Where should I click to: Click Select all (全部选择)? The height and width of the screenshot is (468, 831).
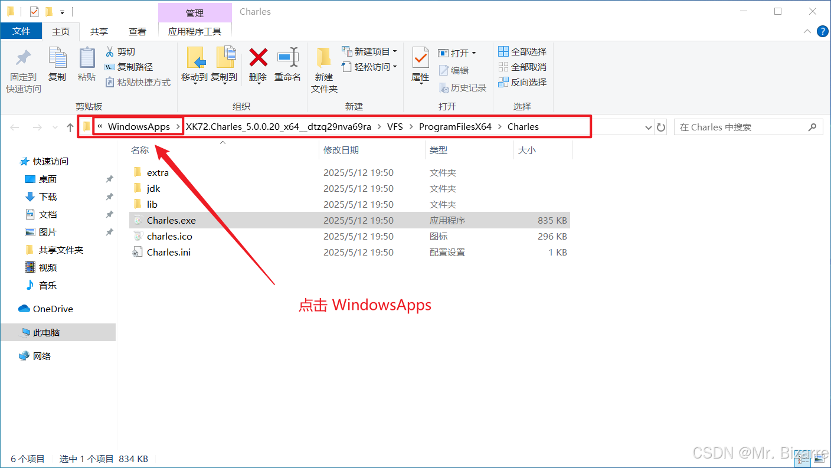522,51
